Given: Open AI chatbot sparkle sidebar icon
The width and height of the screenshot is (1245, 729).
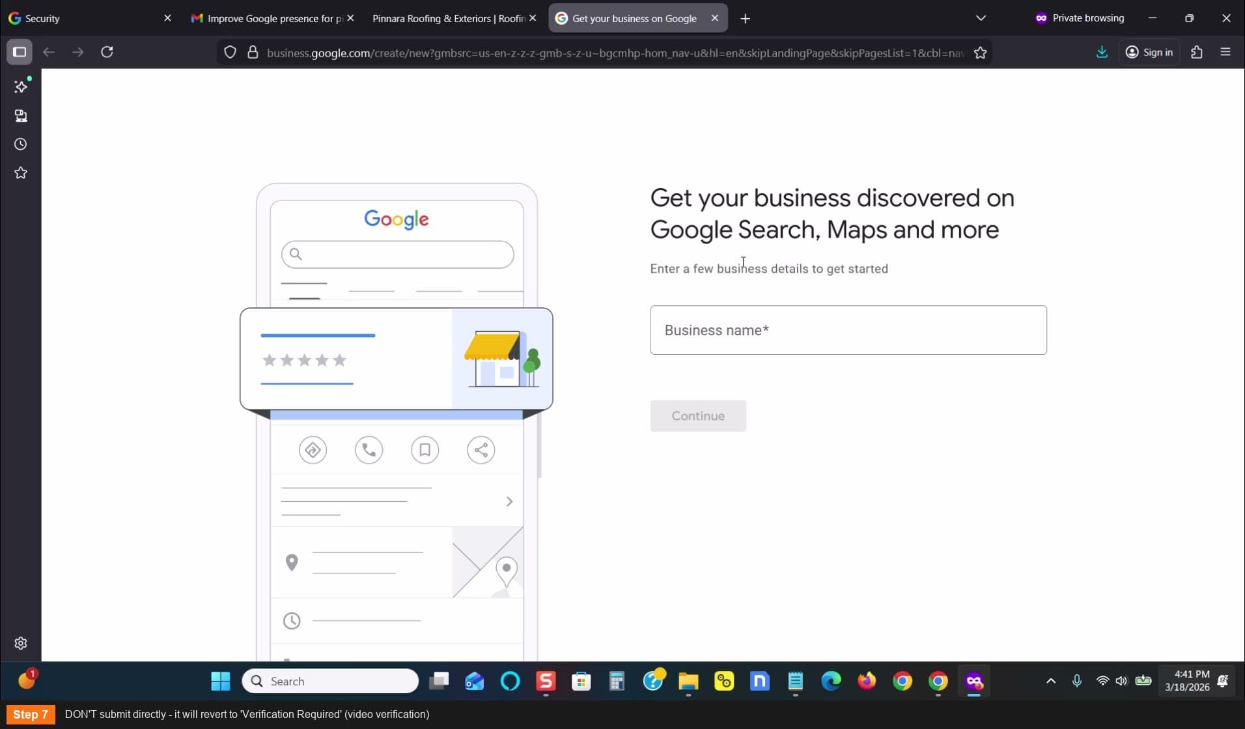Looking at the screenshot, I should tap(21, 87).
